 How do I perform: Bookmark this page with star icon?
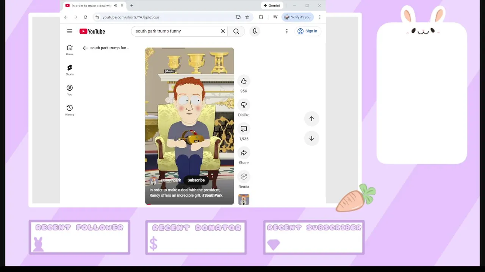click(247, 17)
